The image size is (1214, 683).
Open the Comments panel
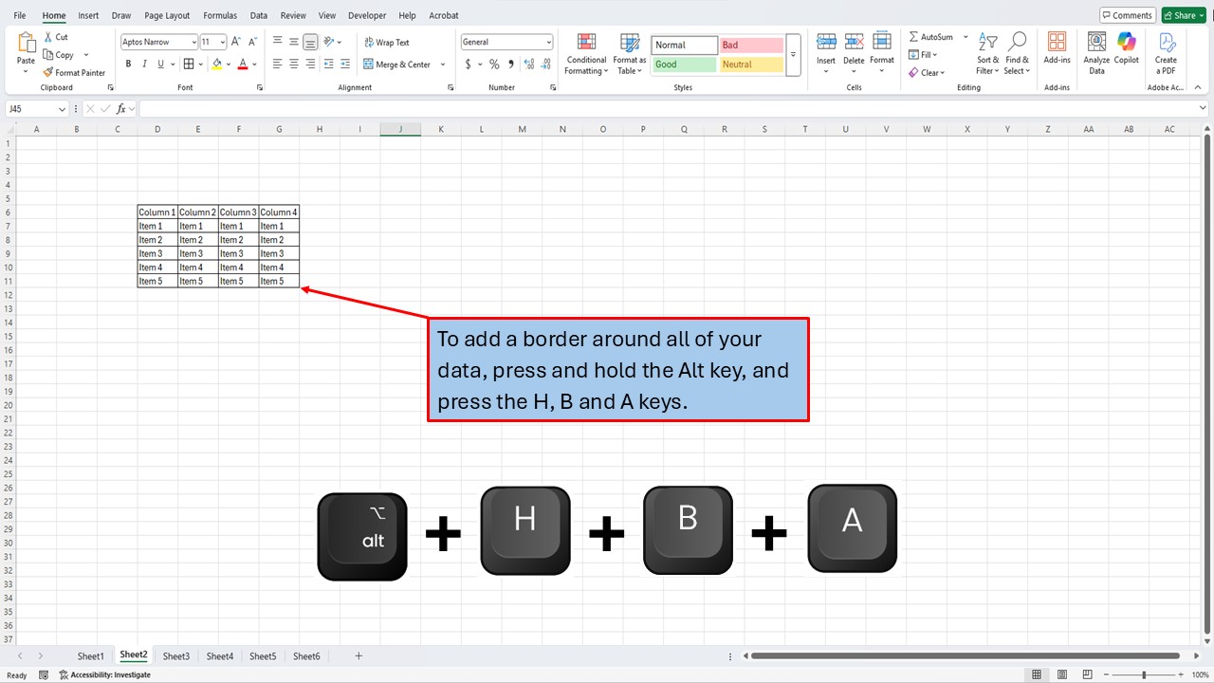[1127, 15]
